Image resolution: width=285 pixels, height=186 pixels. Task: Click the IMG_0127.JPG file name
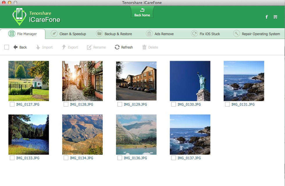(x=28, y=104)
